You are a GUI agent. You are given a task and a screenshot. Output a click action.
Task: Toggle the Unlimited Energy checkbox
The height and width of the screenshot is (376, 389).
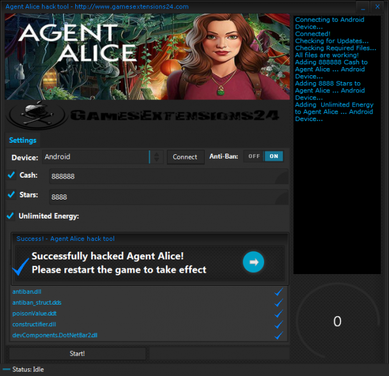10,215
